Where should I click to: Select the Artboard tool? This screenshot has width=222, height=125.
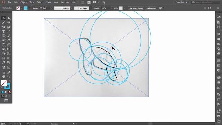pyautogui.click(x=3, y=73)
